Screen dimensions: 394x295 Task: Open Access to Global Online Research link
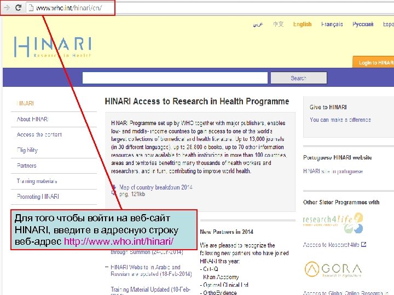point(346,292)
